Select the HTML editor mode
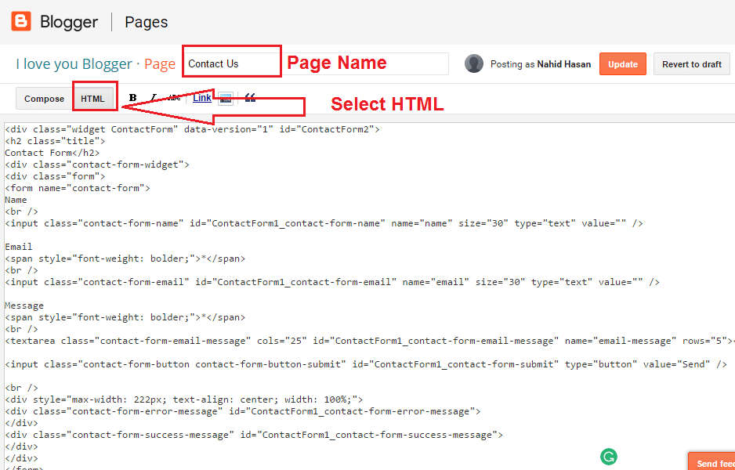The image size is (735, 470). (x=92, y=99)
